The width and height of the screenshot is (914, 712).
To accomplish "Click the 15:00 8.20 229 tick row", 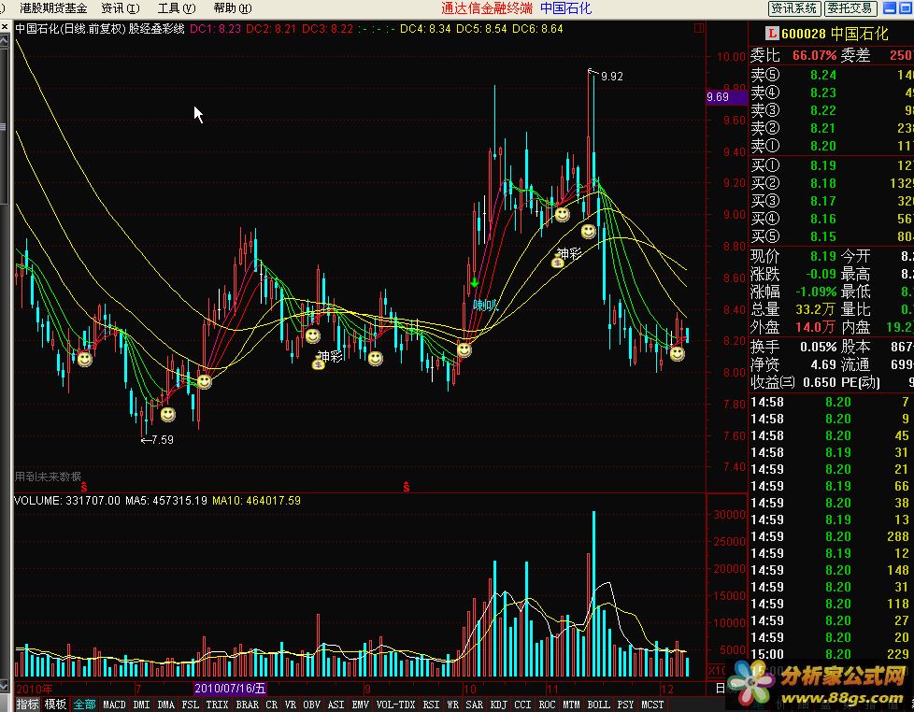I will (831, 654).
